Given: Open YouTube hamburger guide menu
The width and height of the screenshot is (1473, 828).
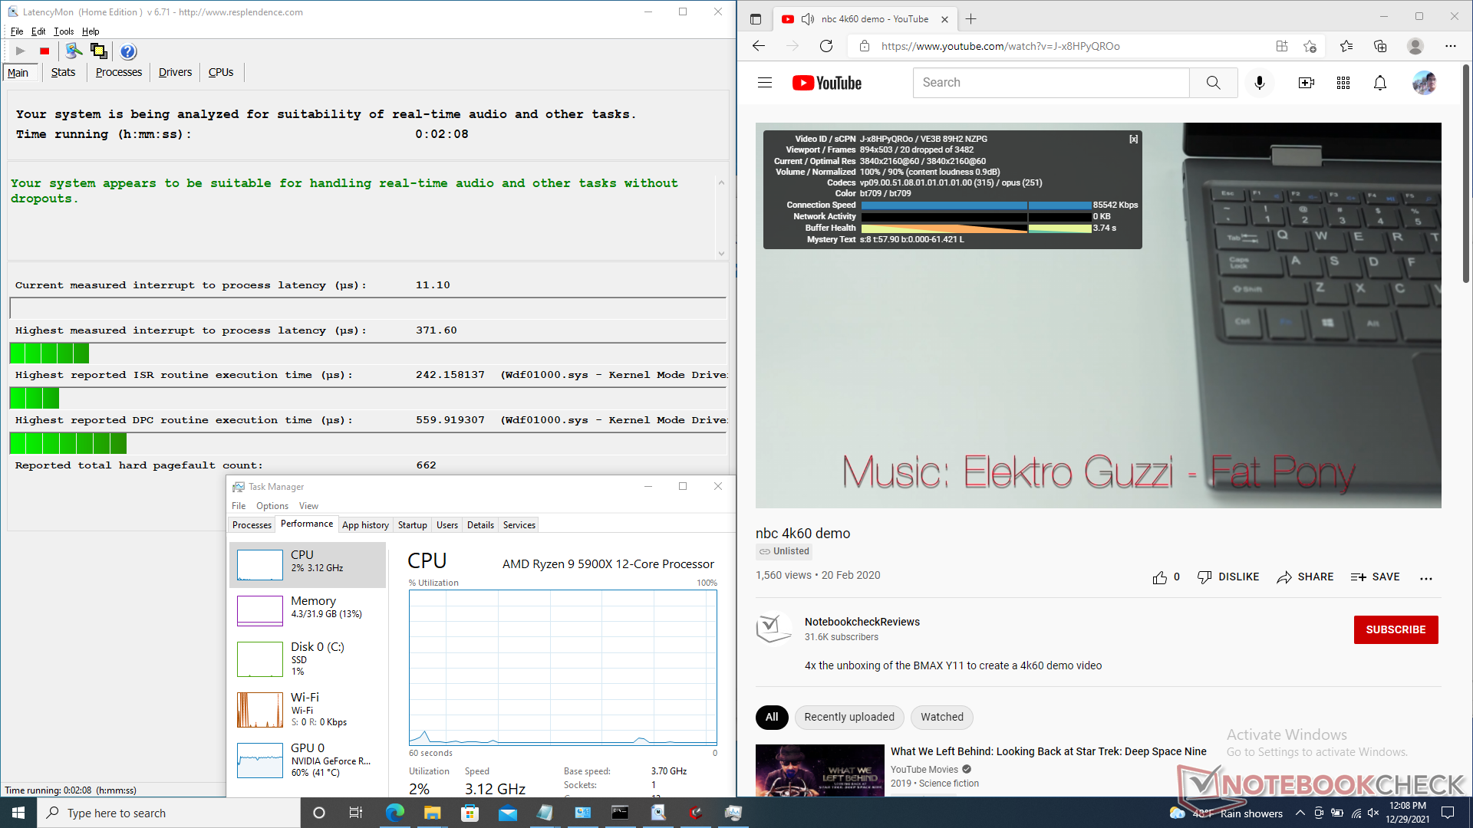Looking at the screenshot, I should pos(764,83).
